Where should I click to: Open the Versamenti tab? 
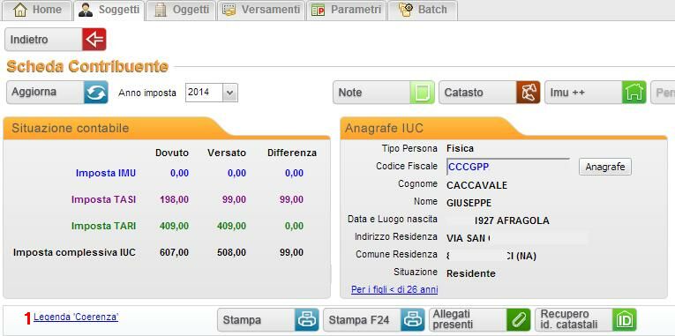(x=261, y=11)
